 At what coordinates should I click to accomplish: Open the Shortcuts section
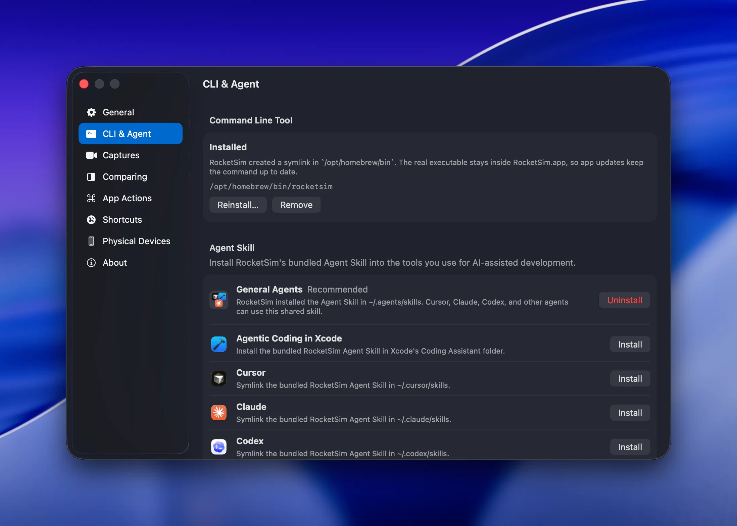(x=131, y=219)
